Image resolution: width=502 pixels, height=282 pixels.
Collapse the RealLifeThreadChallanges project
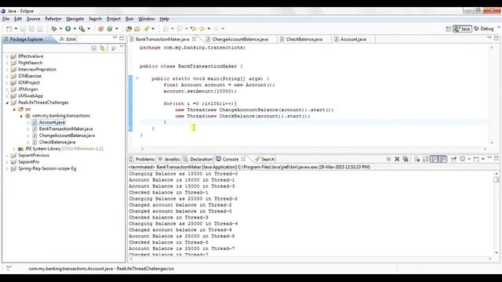pyautogui.click(x=7, y=103)
